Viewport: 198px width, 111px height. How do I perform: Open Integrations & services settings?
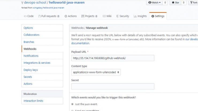coord(42,63)
